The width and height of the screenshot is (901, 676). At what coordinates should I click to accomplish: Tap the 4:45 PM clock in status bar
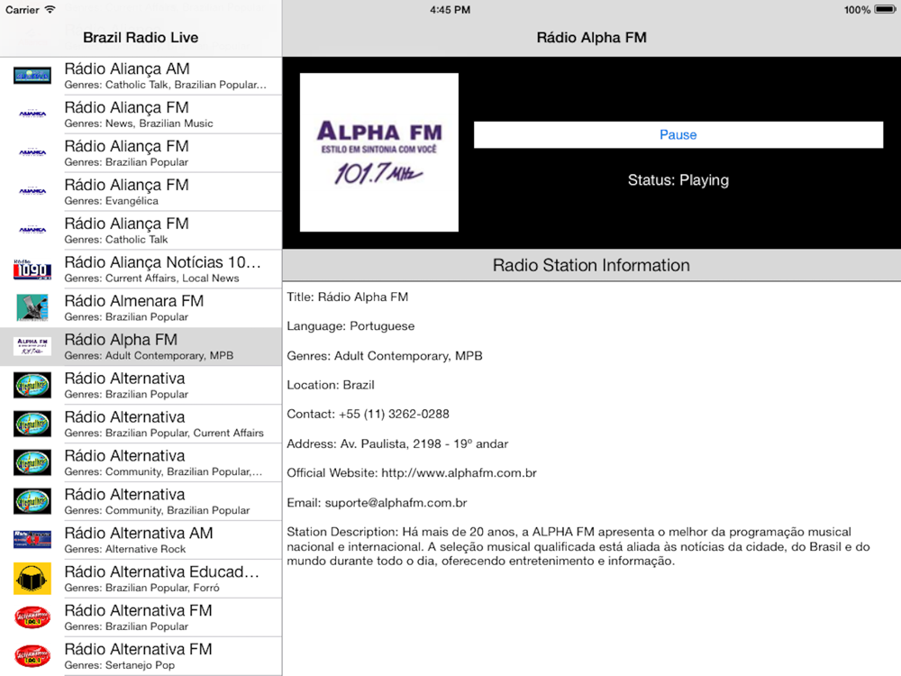[450, 10]
